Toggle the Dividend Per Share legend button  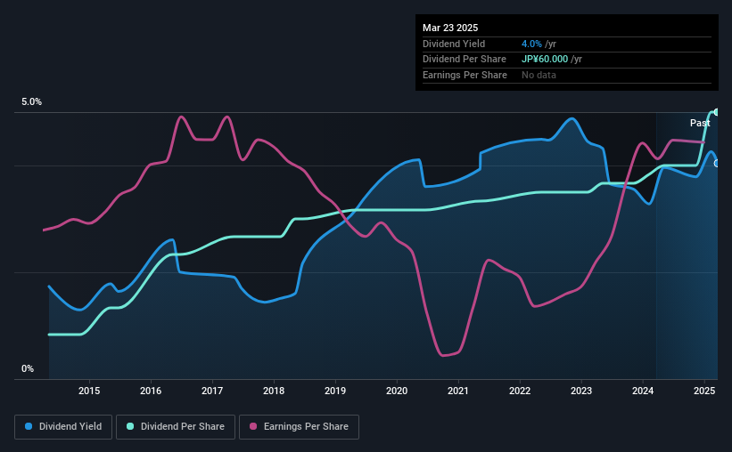coord(176,427)
